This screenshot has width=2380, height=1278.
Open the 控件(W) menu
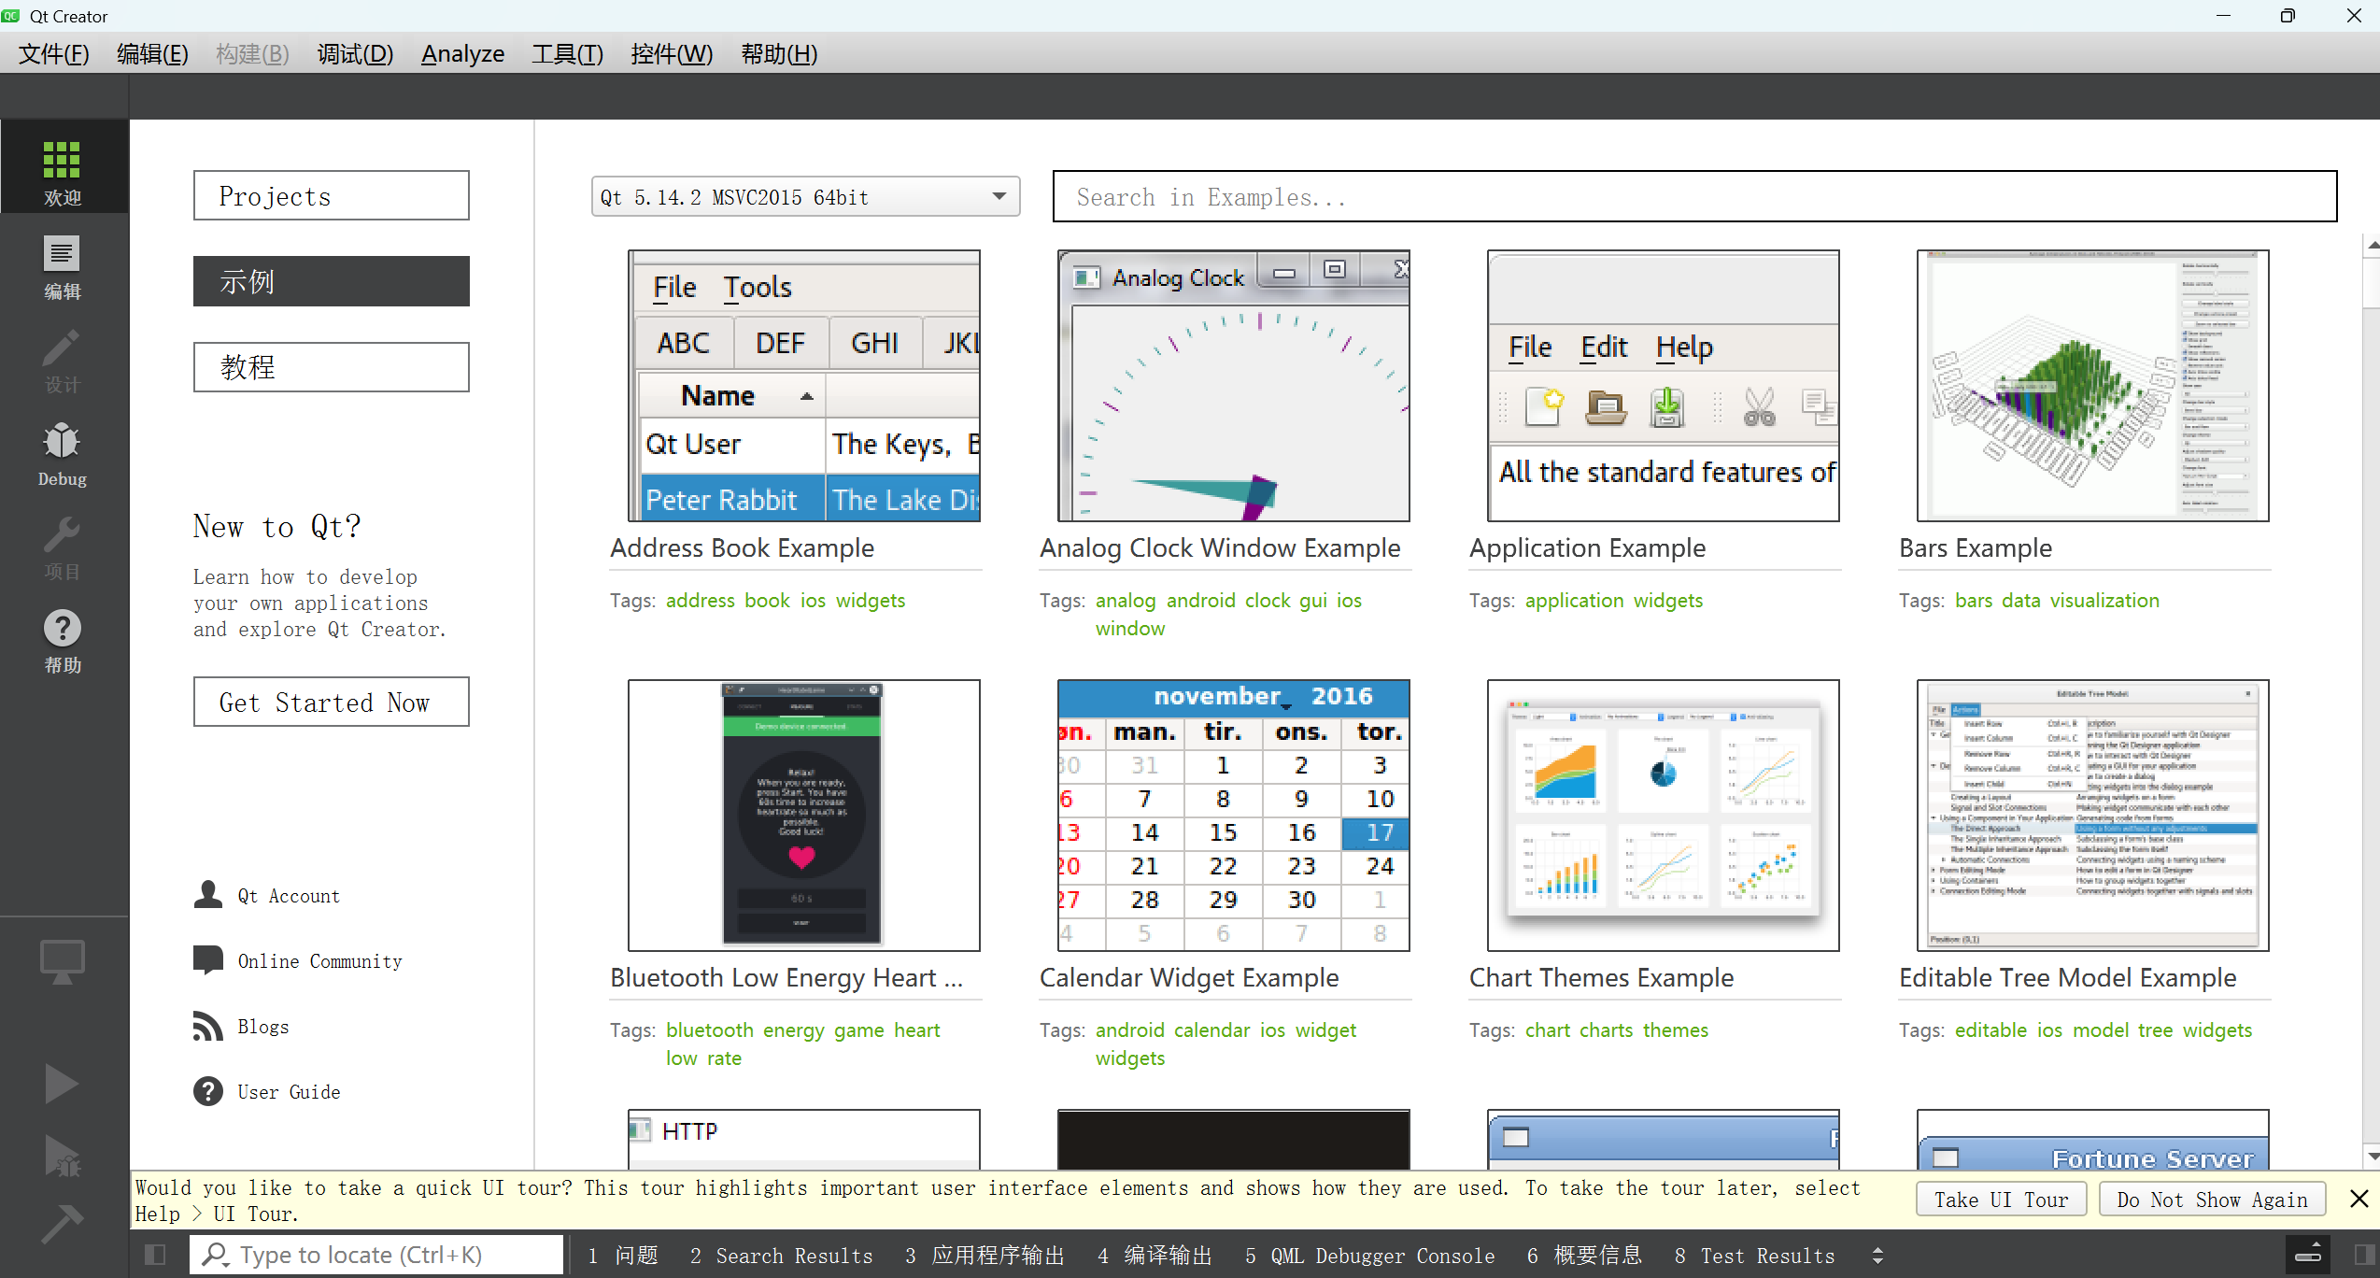[672, 53]
